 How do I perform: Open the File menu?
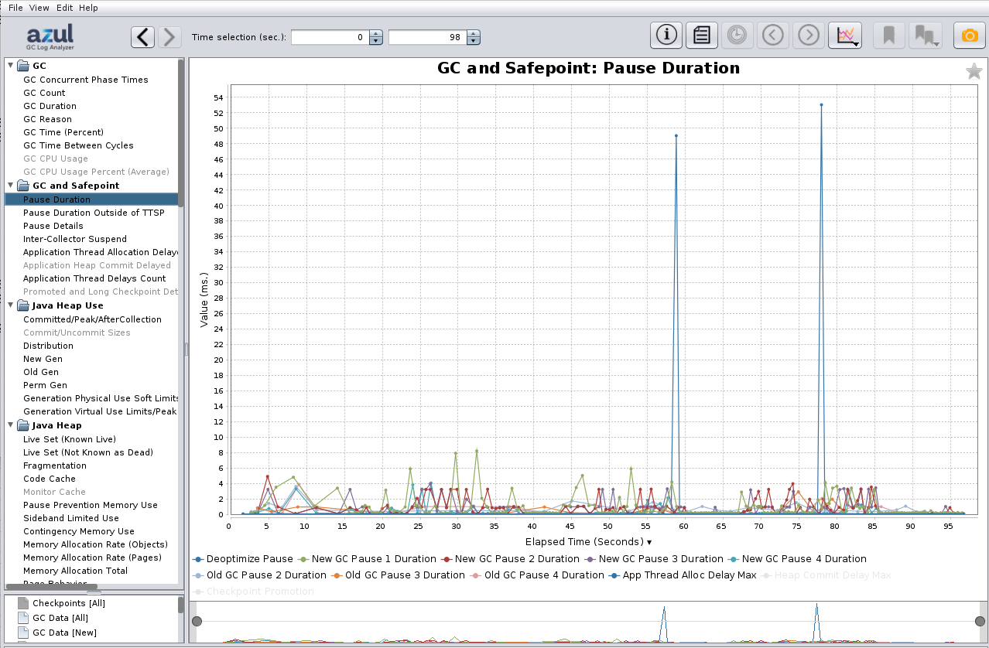coord(15,8)
